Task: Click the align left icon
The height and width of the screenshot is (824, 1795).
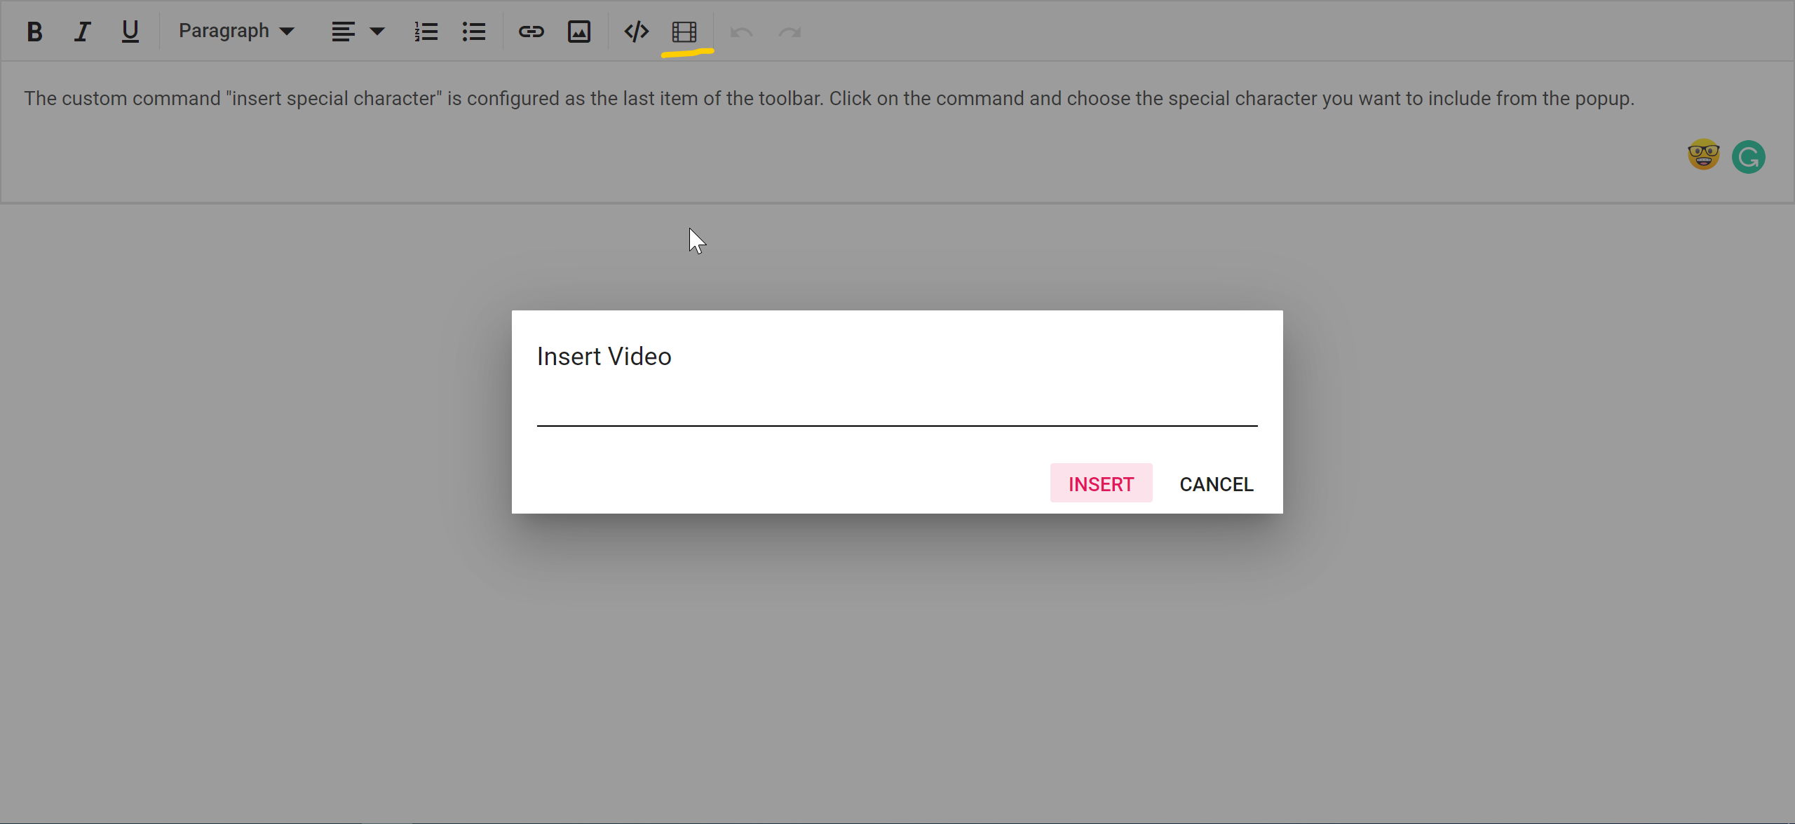Action: [343, 32]
